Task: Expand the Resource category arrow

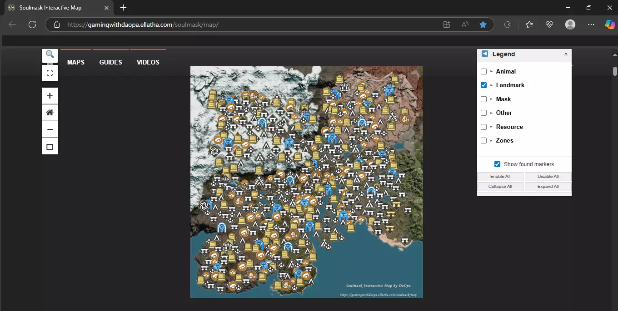Action: coord(491,127)
